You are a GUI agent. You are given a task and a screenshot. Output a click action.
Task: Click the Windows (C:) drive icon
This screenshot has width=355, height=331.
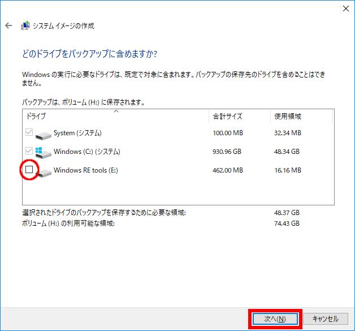tap(43, 152)
